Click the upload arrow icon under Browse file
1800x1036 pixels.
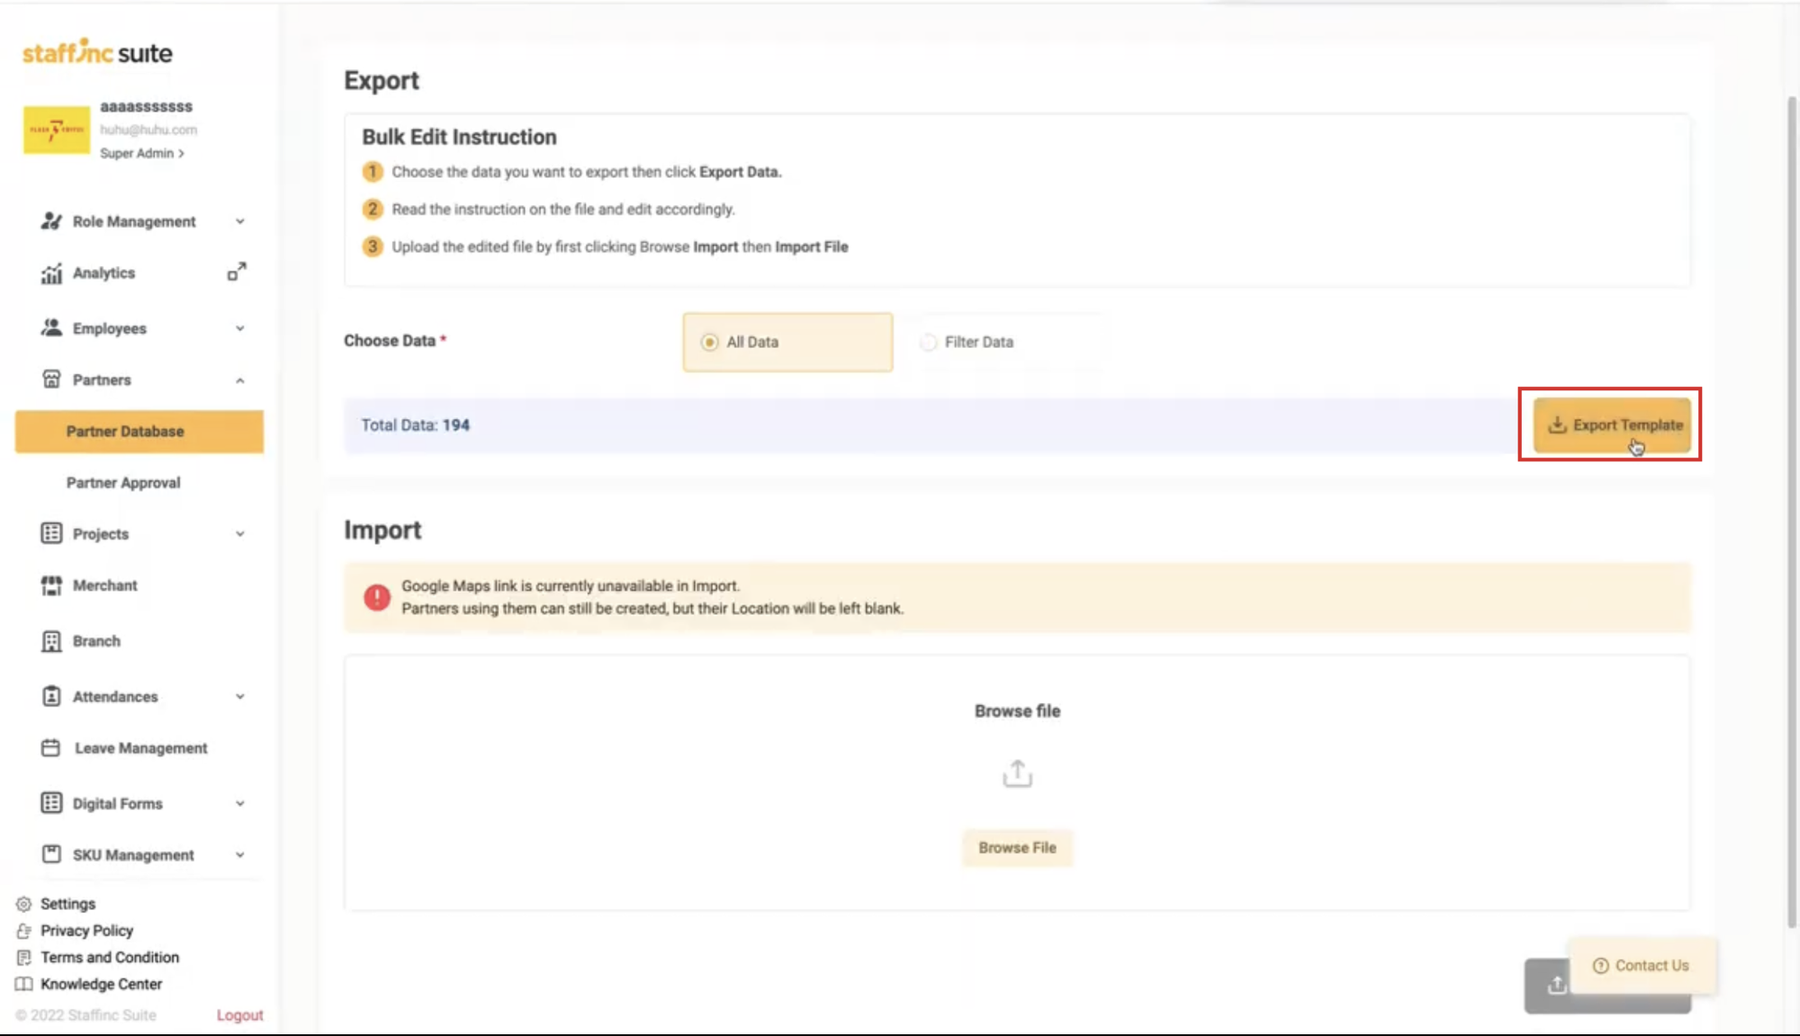(1017, 773)
